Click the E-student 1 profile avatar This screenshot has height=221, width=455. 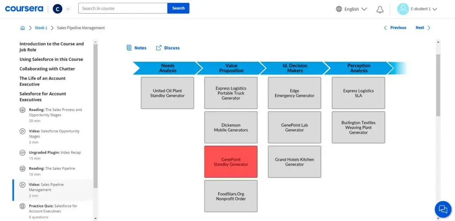click(403, 9)
